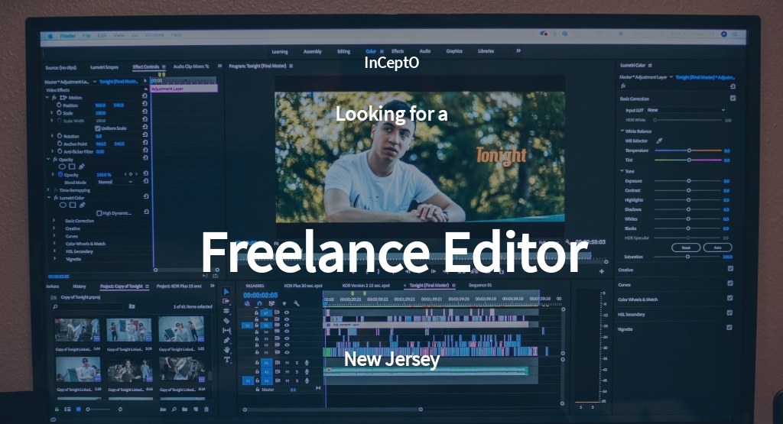Screen dimensions: 783x424
Task: Click the Lumetri Color ellipse mask icon
Action: click(x=63, y=205)
